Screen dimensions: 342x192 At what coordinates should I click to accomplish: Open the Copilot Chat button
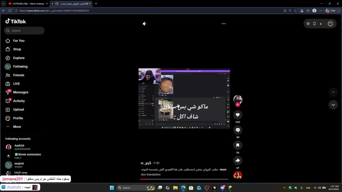pos(331,11)
